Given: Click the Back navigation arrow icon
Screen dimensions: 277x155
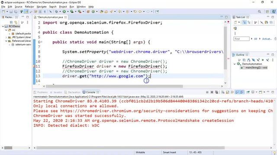Looking at the screenshot, I should coord(140,12).
